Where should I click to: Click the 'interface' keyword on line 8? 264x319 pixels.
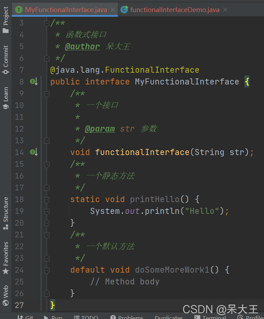coord(107,82)
